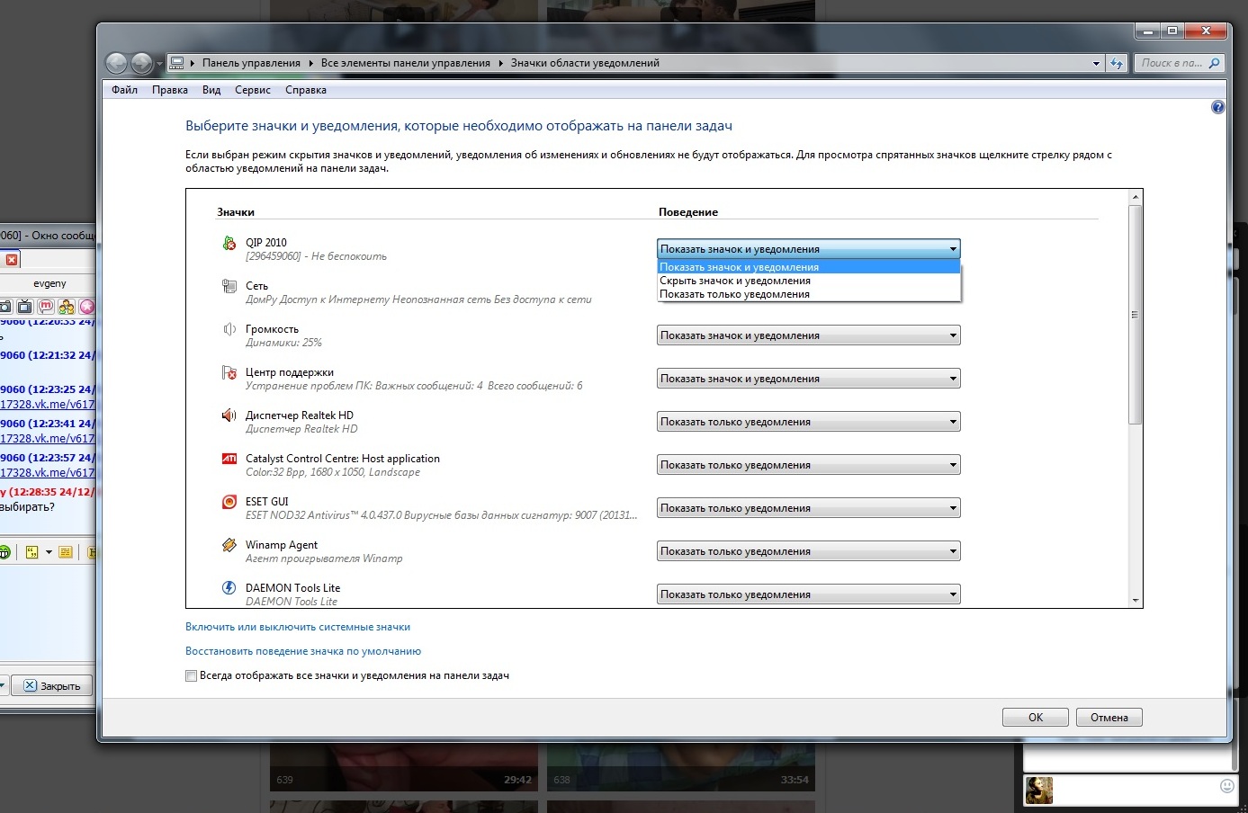Click the 'evgeny' contact name in QIP chat
The image size is (1248, 813).
49,283
